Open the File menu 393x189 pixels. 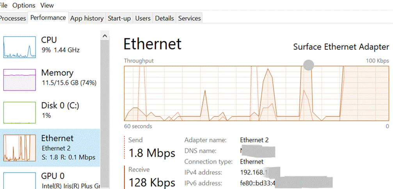4,5
